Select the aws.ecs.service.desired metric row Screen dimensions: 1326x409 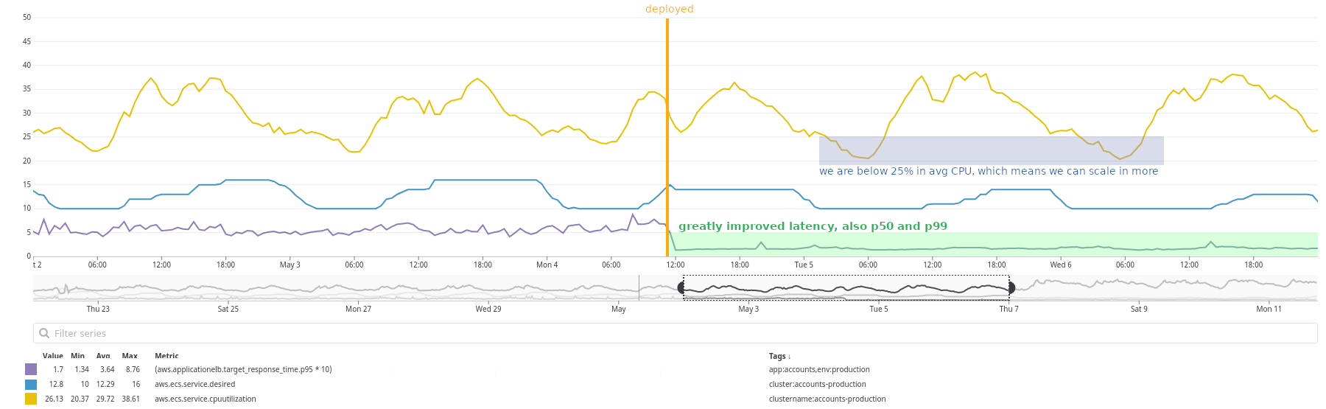click(195, 384)
